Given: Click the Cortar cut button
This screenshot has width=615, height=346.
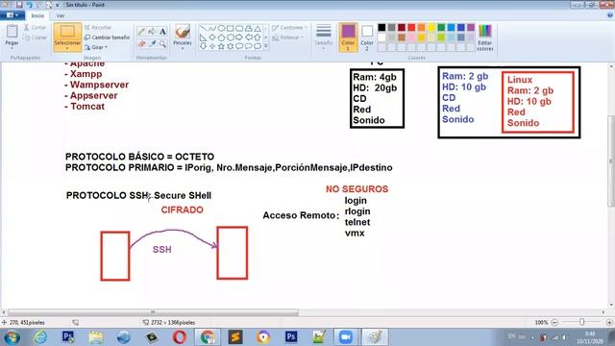Looking at the screenshot, I should point(35,28).
